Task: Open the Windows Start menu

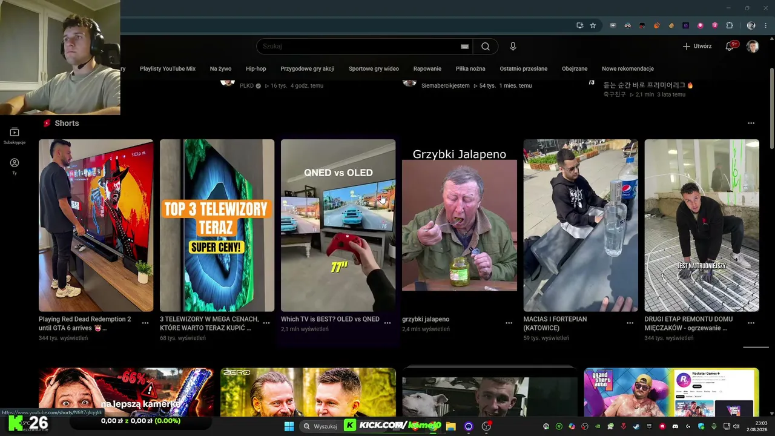Action: click(289, 426)
